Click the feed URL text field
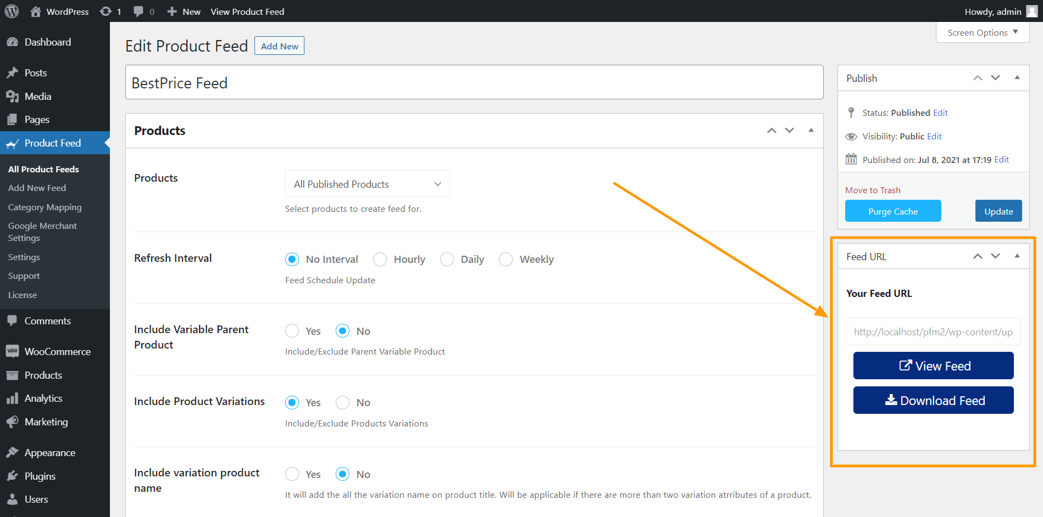 point(933,331)
